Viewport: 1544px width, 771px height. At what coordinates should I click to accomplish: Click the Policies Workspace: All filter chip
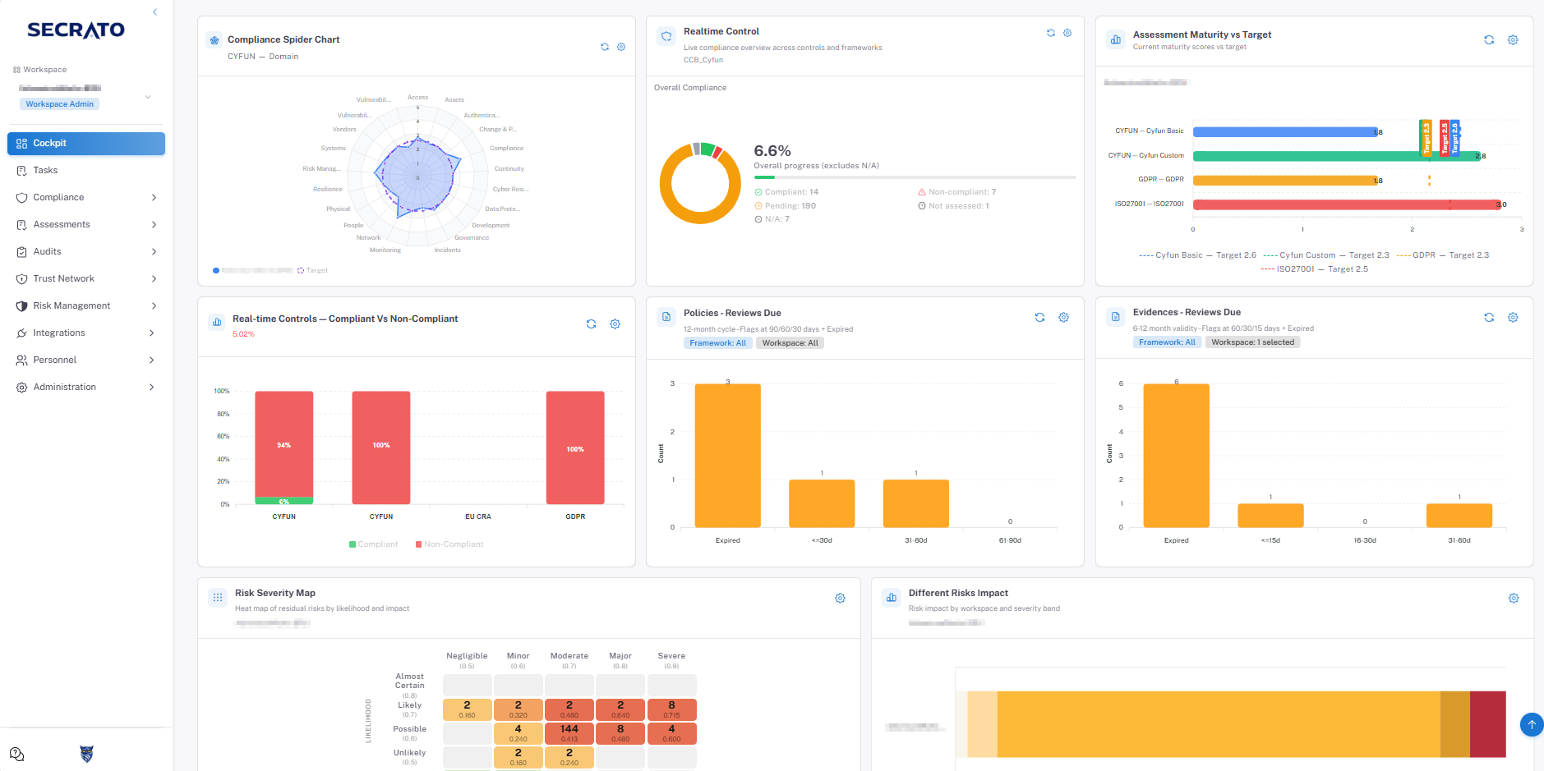(790, 343)
